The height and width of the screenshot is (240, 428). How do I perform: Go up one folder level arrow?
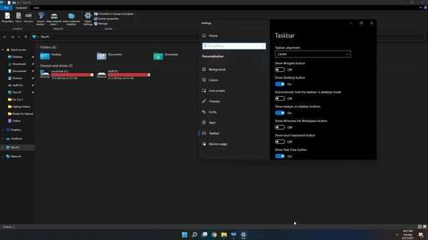[25, 37]
